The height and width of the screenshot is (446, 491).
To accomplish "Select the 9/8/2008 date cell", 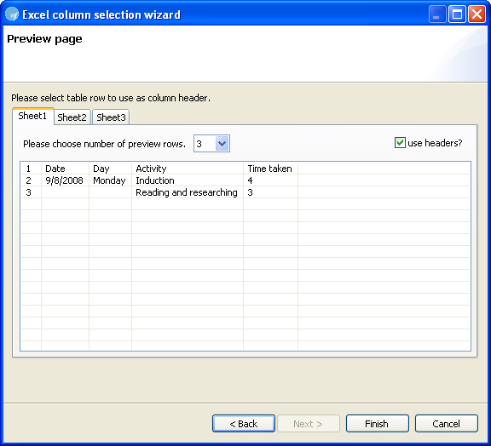I will 65,180.
